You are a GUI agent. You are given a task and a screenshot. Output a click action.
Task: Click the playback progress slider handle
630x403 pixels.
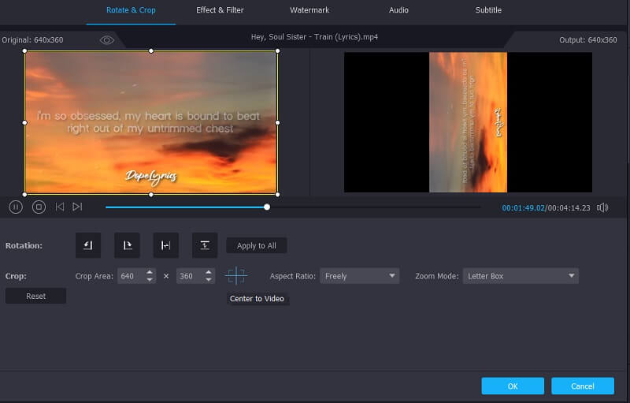pyautogui.click(x=267, y=207)
